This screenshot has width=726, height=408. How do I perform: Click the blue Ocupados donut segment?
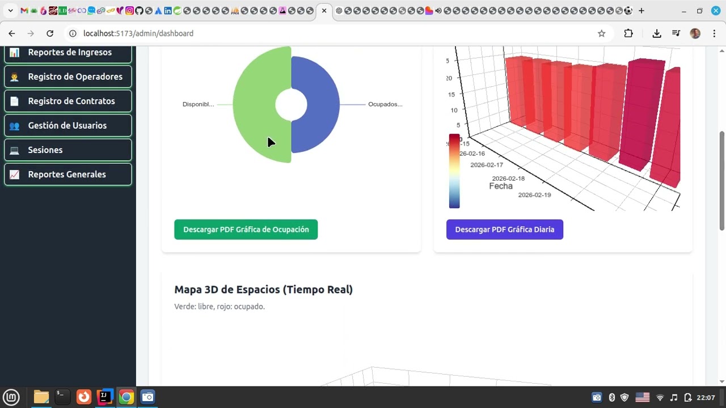[x=322, y=105]
